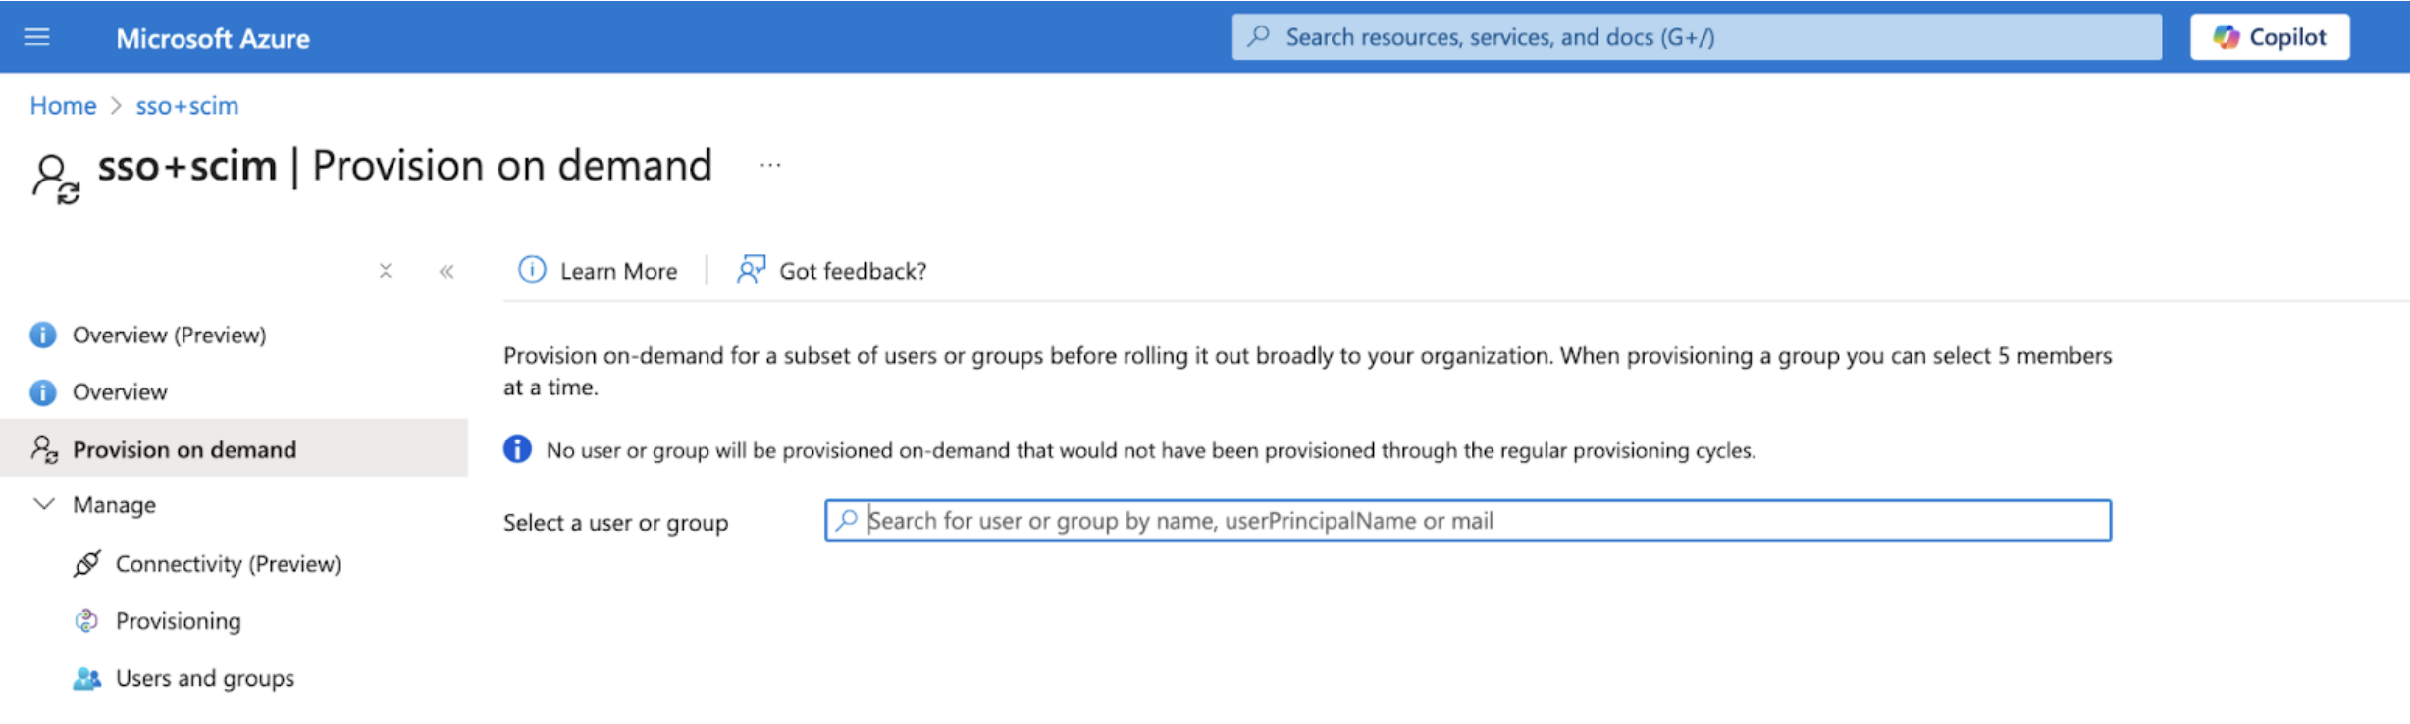Click the Connectivity plug icon
This screenshot has height=724, width=2410.
(86, 564)
